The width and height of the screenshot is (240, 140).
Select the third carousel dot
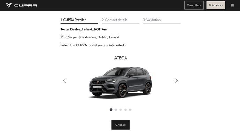click(x=121, y=110)
